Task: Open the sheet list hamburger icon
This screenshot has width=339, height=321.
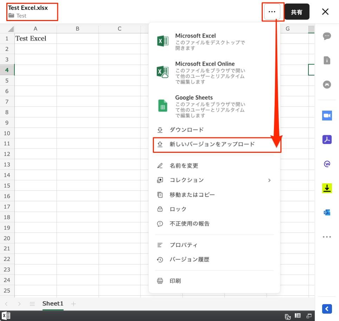Action: tap(32, 304)
